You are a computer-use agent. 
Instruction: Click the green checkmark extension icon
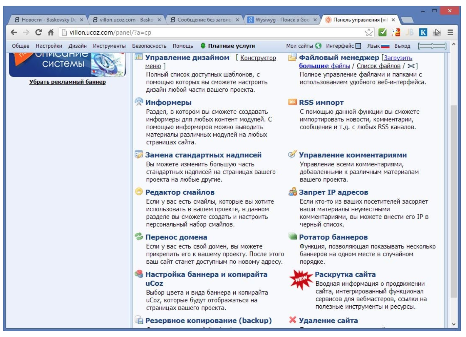[382, 32]
